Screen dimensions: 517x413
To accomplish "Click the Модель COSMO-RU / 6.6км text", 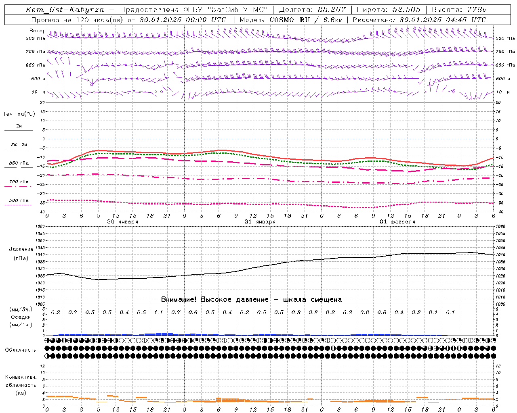I will pos(291,20).
